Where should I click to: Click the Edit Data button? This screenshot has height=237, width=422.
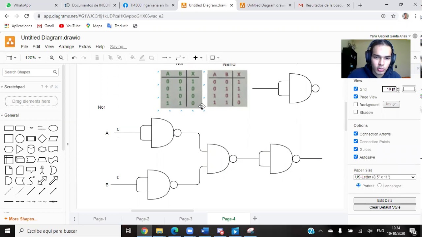385,200
